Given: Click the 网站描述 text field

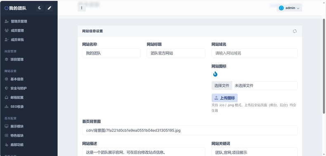Looking at the screenshot, I should pyautogui.click(x=144, y=152).
